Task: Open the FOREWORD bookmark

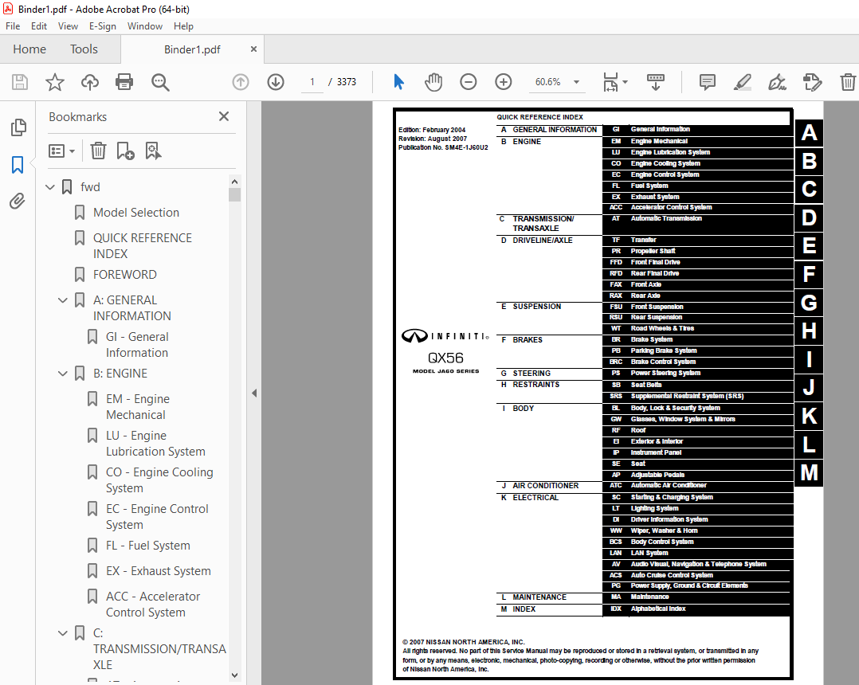Action: [x=125, y=274]
